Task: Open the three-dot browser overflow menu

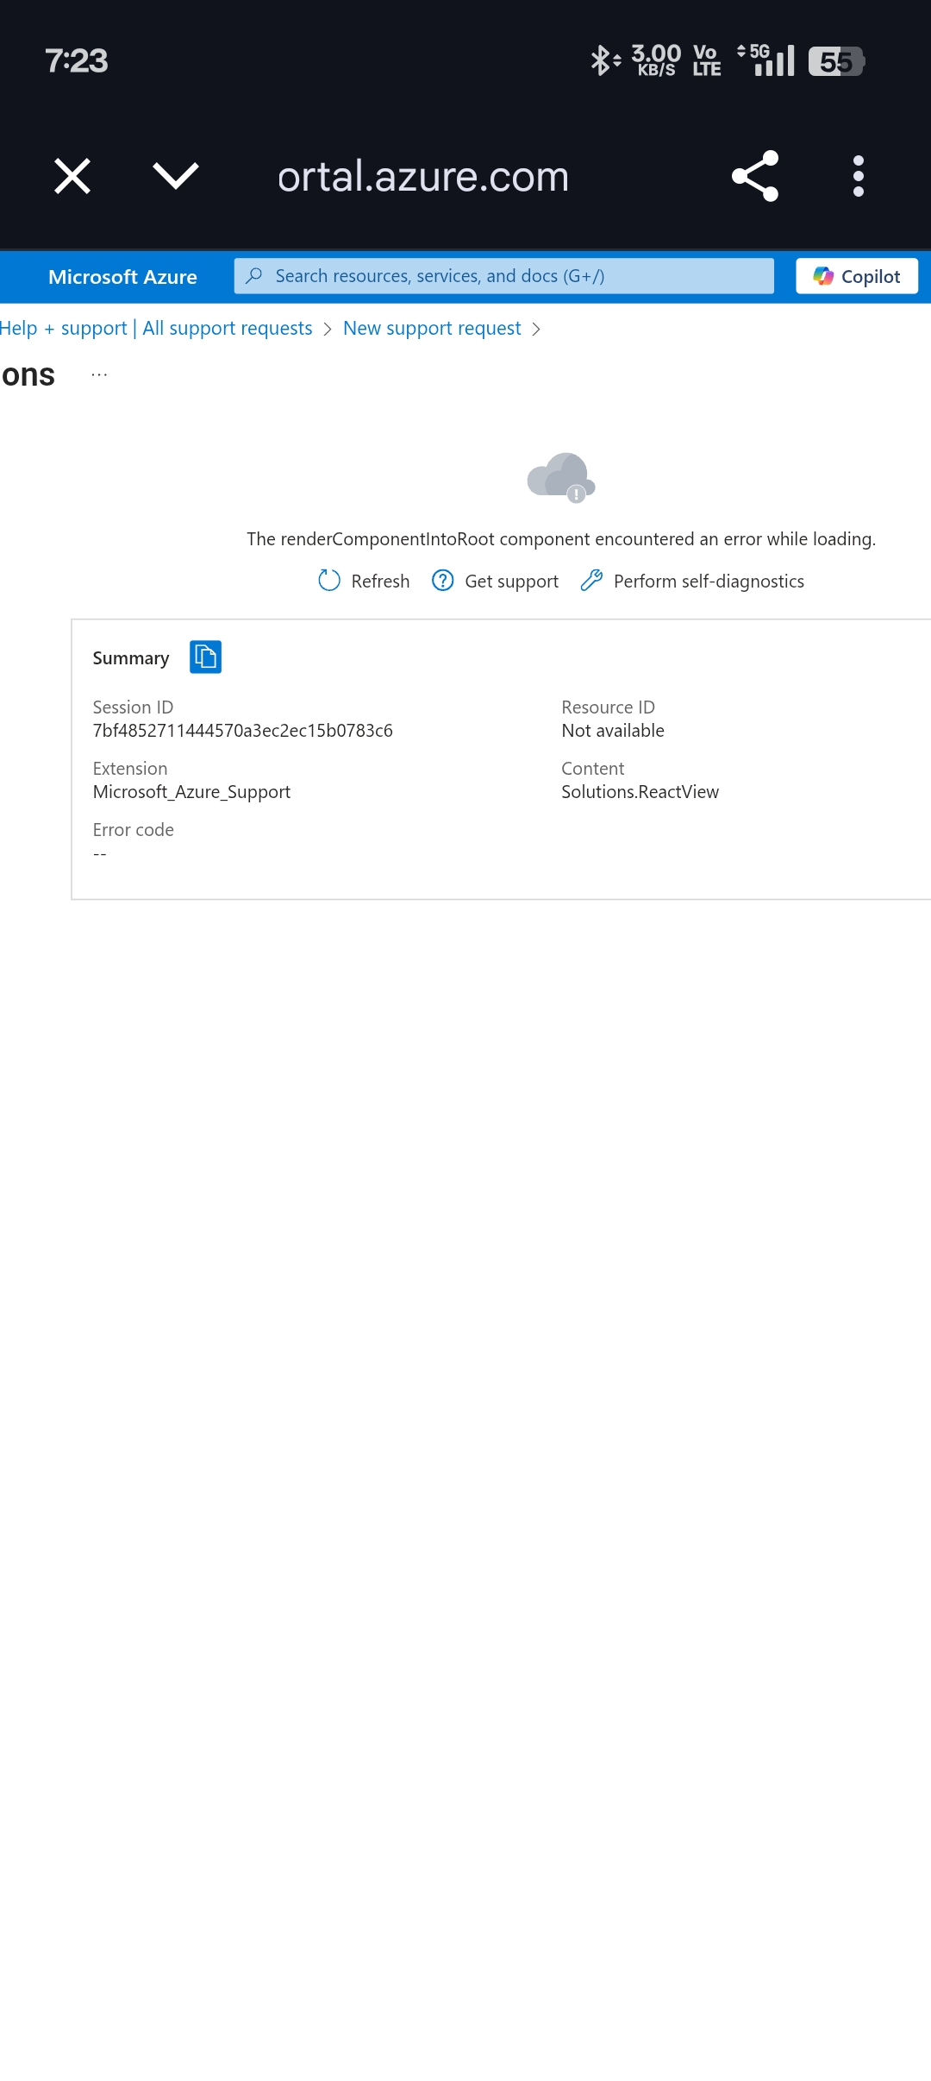Action: point(858,176)
